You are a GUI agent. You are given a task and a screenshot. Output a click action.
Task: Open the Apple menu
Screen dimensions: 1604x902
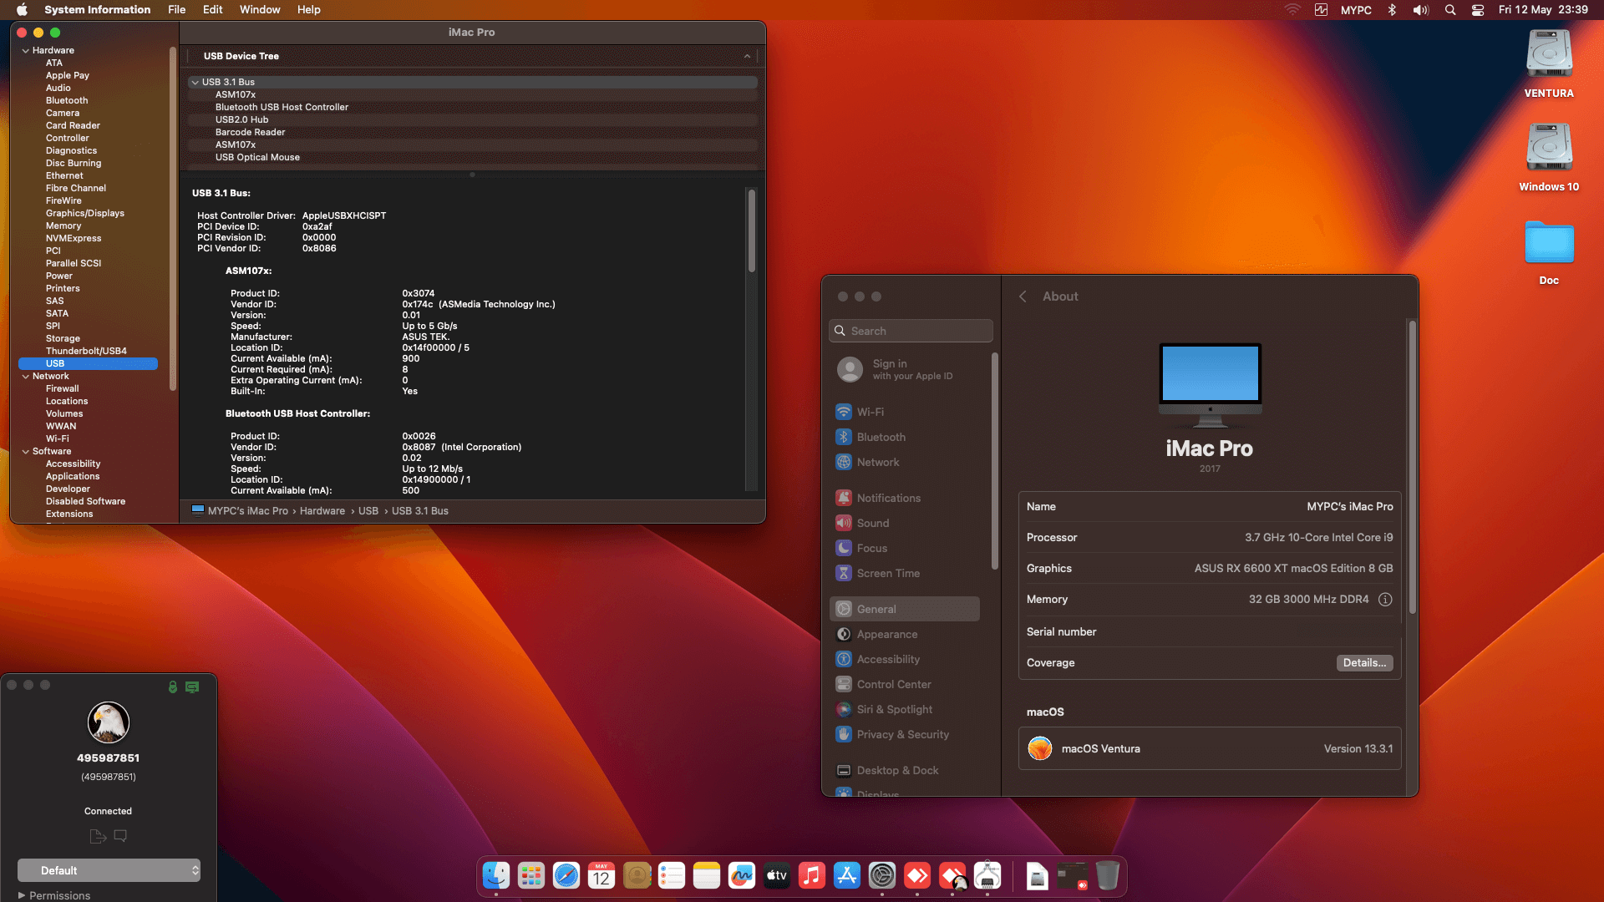tap(22, 10)
